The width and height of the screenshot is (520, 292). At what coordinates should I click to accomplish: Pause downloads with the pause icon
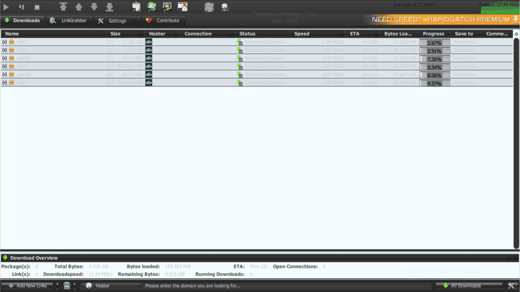point(21,7)
